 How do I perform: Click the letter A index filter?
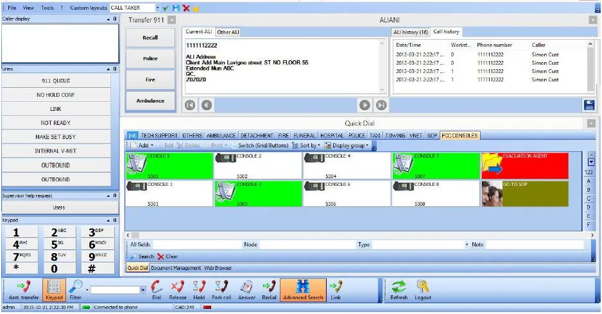[x=589, y=181]
